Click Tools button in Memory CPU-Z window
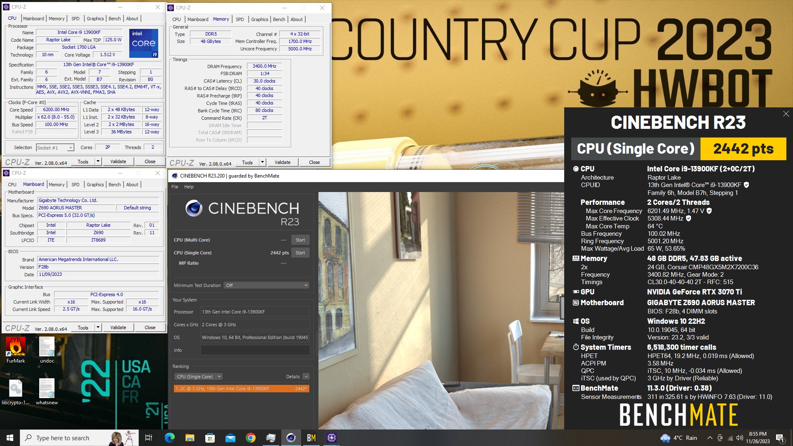Viewport: 793px width, 446px height. (247, 162)
